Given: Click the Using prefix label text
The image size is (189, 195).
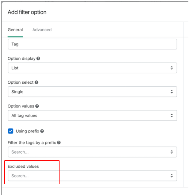Looking at the screenshot, I should pyautogui.click(x=27, y=131).
